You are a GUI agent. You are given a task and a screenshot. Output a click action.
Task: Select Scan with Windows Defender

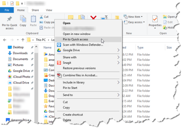(x=88, y=45)
